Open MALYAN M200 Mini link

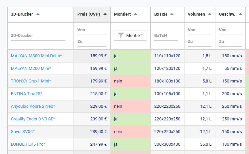pos(31,68)
